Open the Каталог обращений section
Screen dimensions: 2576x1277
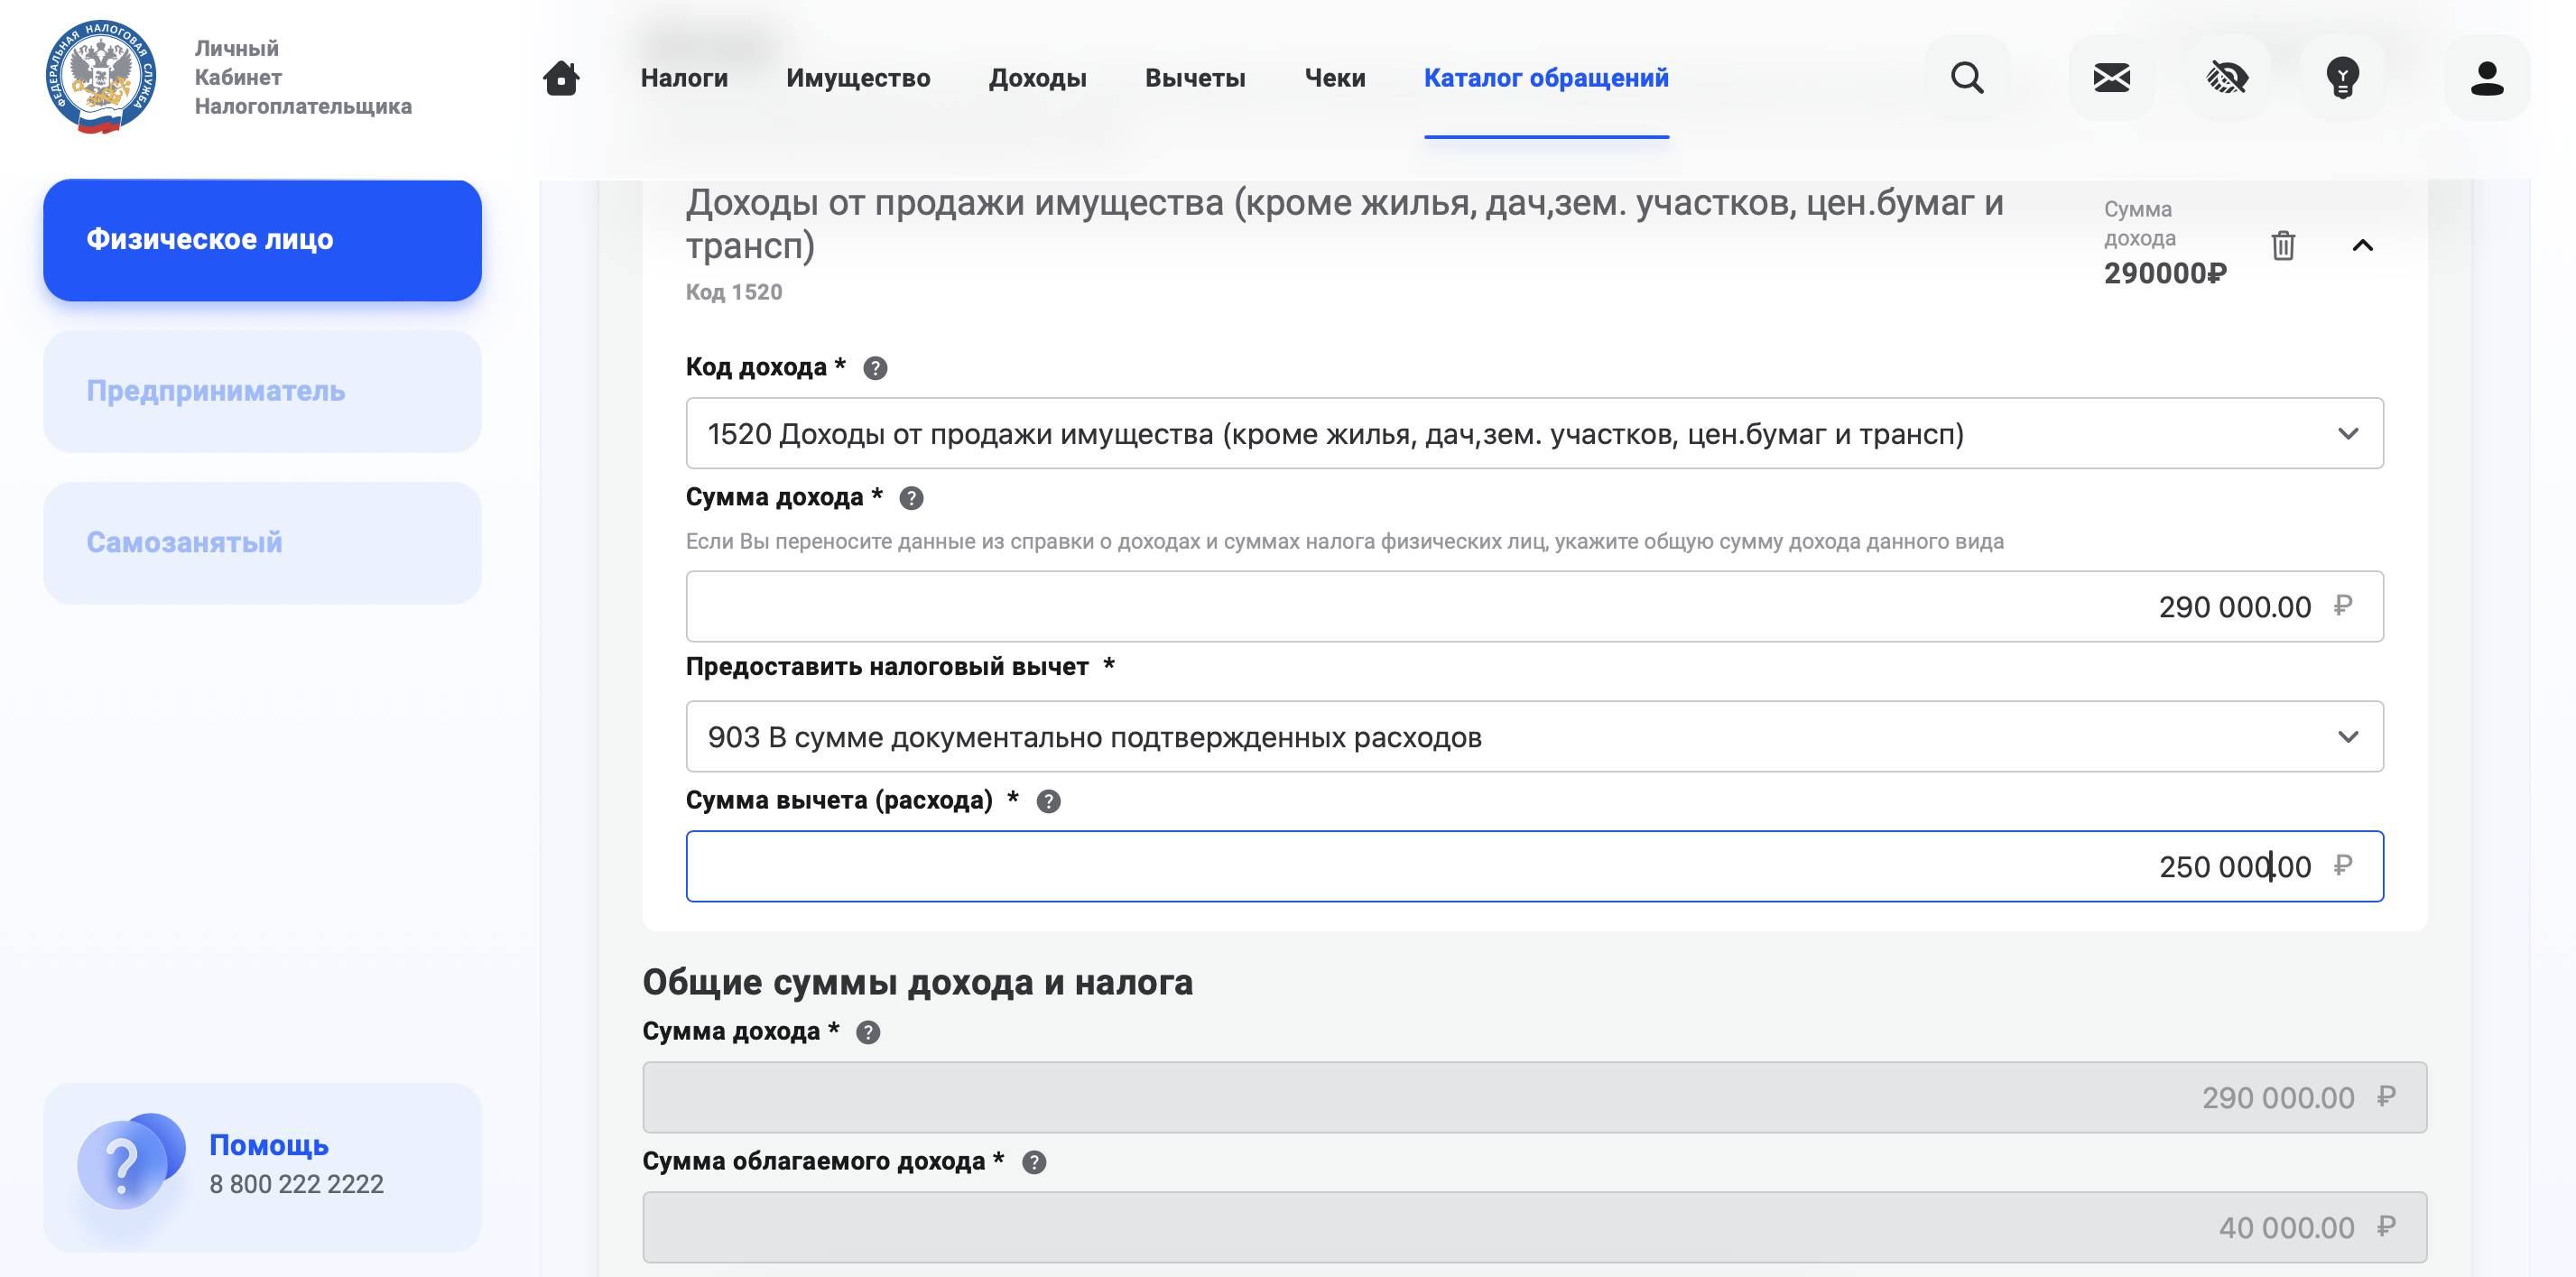[x=1546, y=77]
